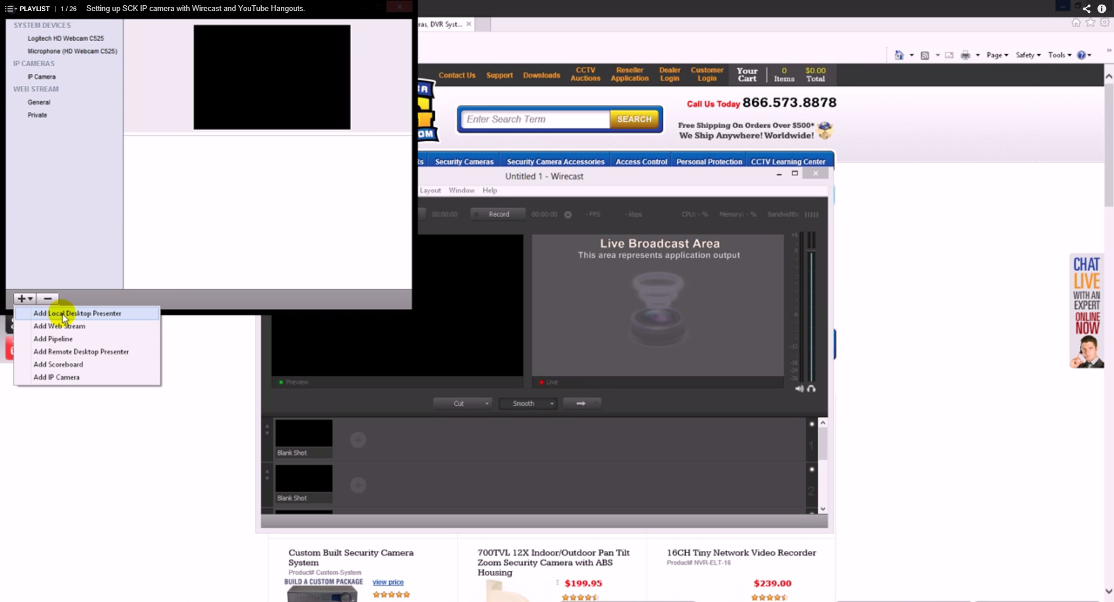The width and height of the screenshot is (1114, 602).
Task: Open the Safety dropdown menu
Action: [1028, 55]
